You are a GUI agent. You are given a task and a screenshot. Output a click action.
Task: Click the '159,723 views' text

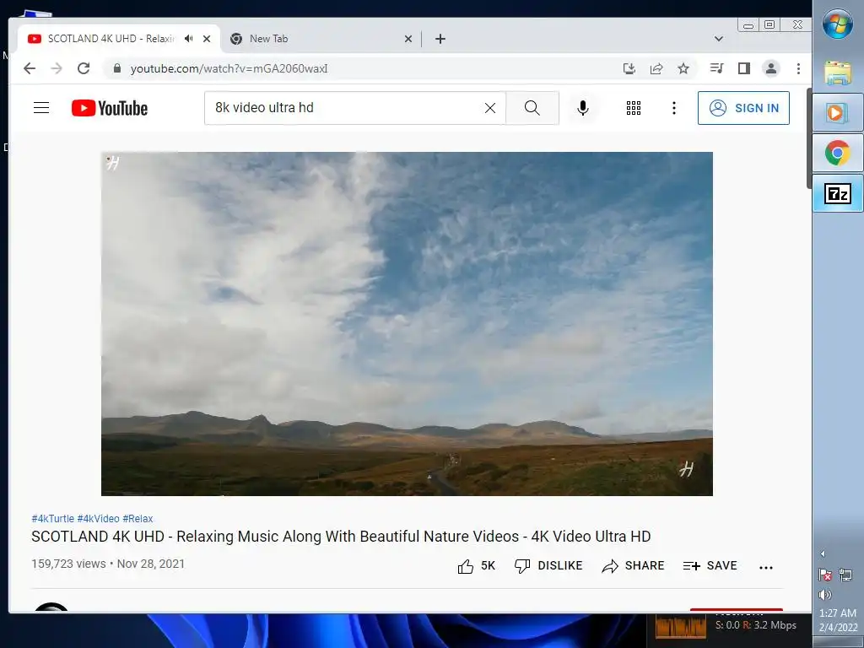(x=68, y=564)
